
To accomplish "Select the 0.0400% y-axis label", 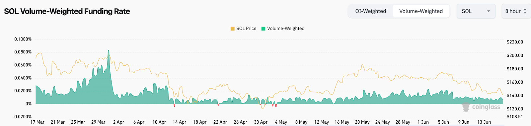I will click(x=23, y=78).
